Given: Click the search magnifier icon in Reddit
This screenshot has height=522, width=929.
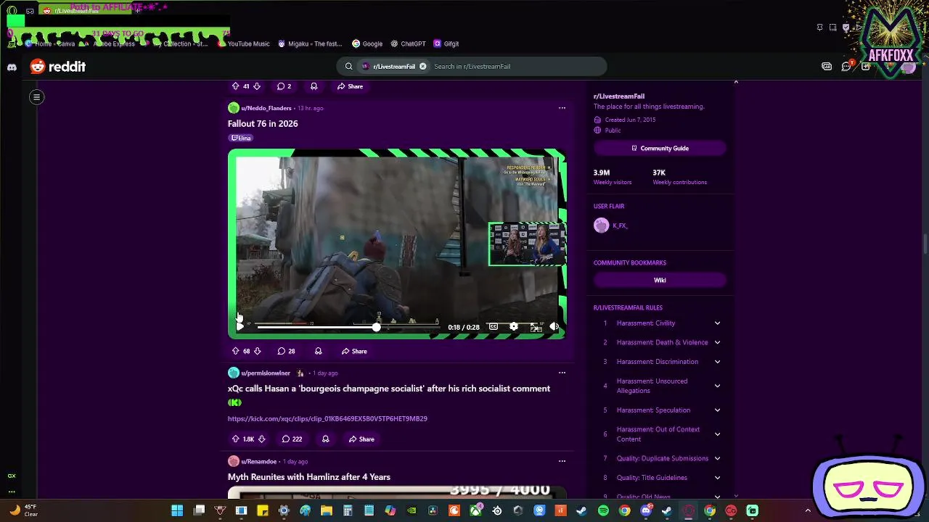Looking at the screenshot, I should (348, 66).
